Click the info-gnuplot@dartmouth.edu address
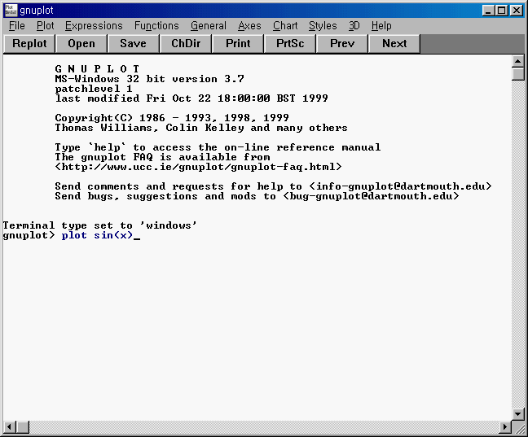 (x=400, y=186)
